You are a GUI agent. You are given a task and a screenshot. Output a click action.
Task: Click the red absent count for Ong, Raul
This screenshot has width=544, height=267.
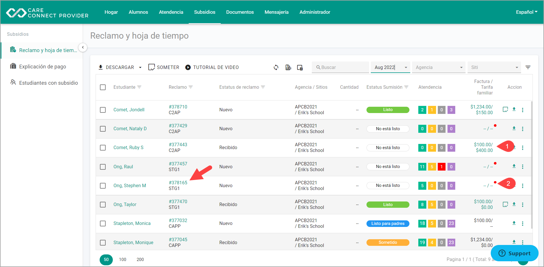tap(441, 167)
